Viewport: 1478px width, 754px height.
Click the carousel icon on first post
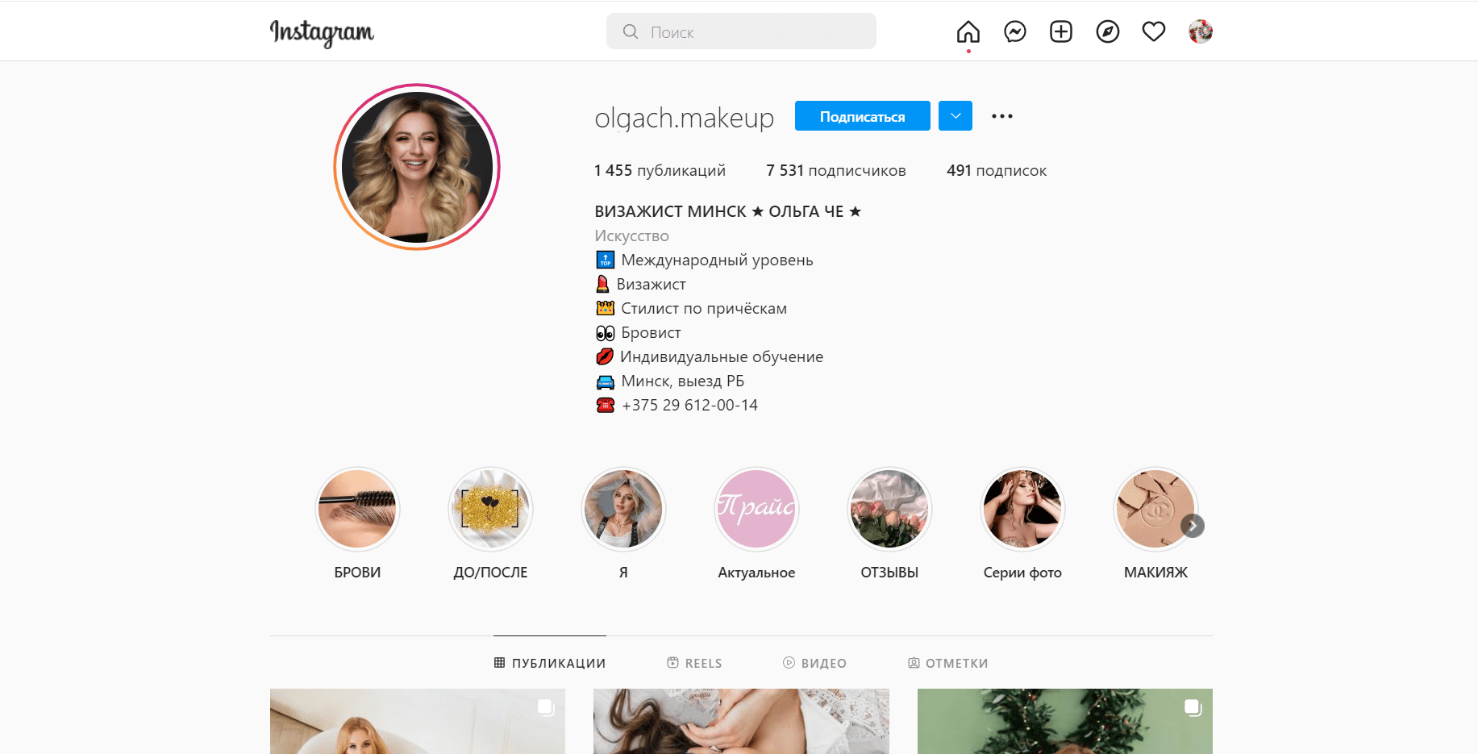(546, 707)
